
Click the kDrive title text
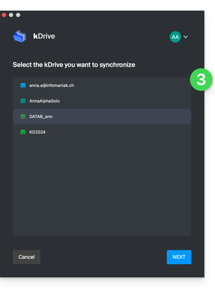point(44,36)
